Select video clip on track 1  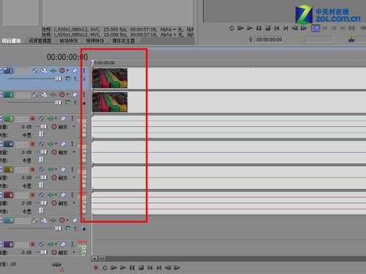coord(110,78)
